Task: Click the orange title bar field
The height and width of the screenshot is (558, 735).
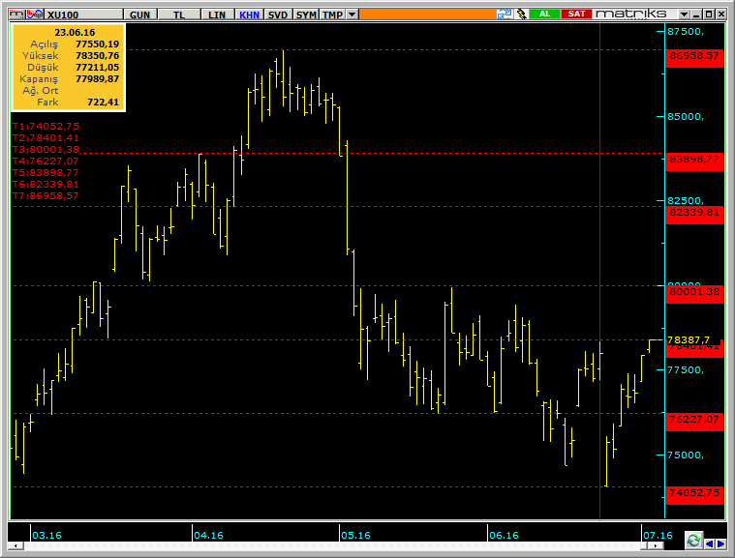Action: click(x=427, y=15)
